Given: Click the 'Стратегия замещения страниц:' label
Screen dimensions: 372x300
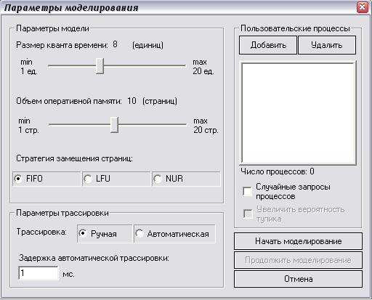Looking at the screenshot, I should tap(74, 158).
